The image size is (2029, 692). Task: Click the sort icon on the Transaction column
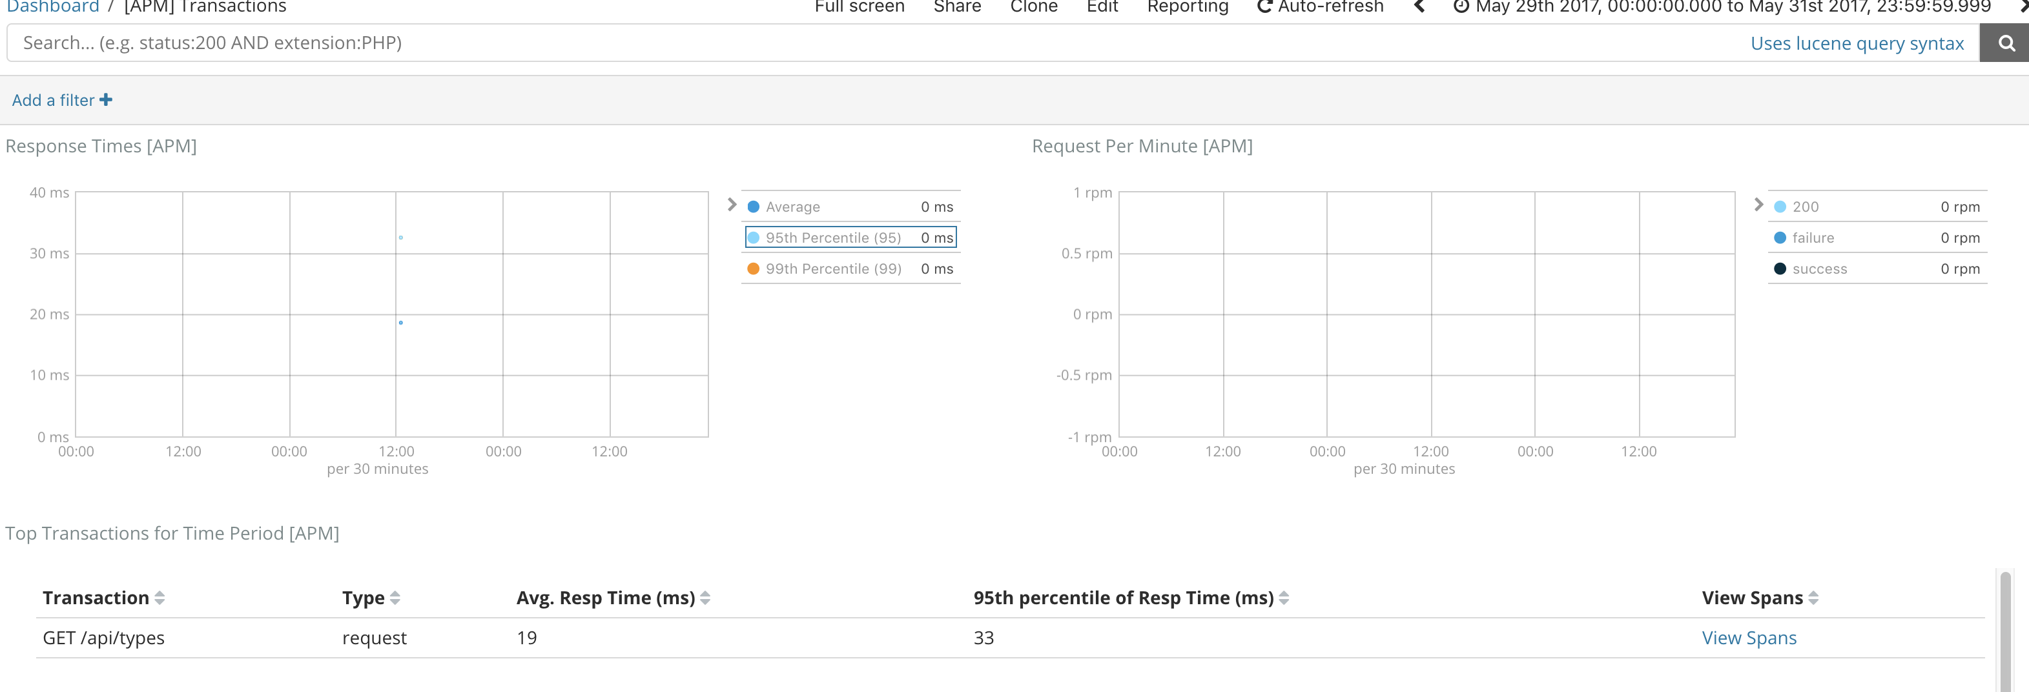[160, 598]
